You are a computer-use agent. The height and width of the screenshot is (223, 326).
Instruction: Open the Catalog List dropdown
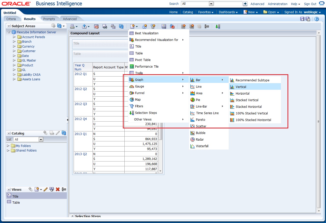[x=41, y=139]
